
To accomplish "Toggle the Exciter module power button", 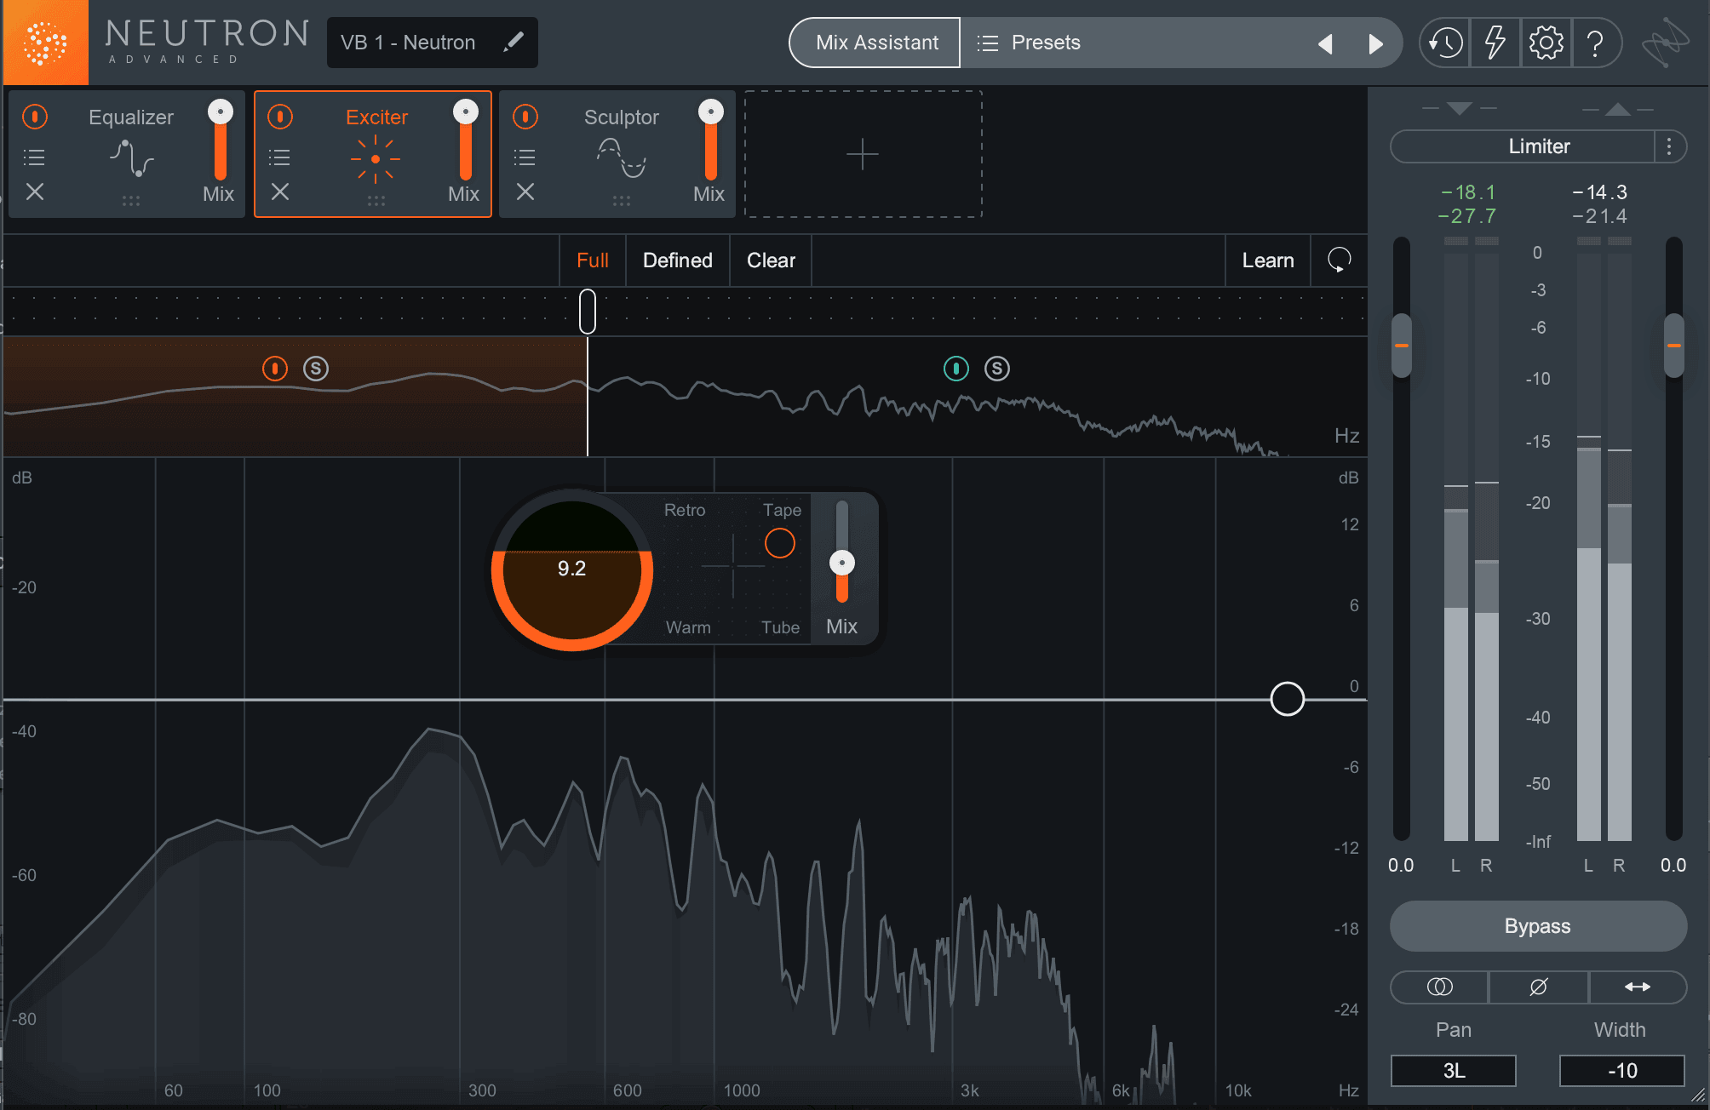I will coord(280,117).
